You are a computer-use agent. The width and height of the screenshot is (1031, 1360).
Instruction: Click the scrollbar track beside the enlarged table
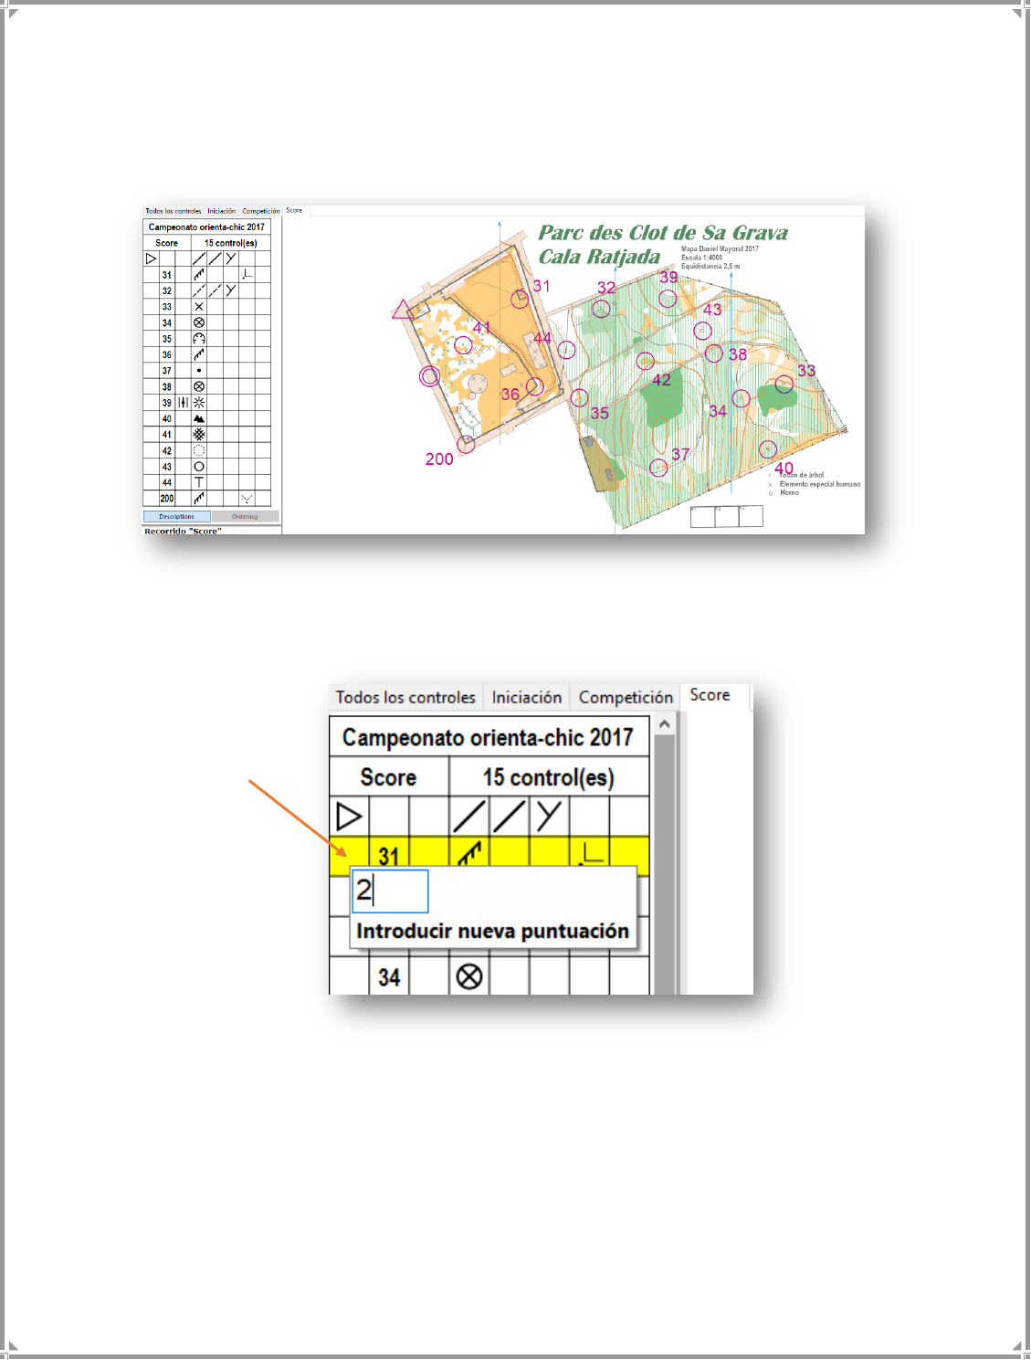coord(665,864)
